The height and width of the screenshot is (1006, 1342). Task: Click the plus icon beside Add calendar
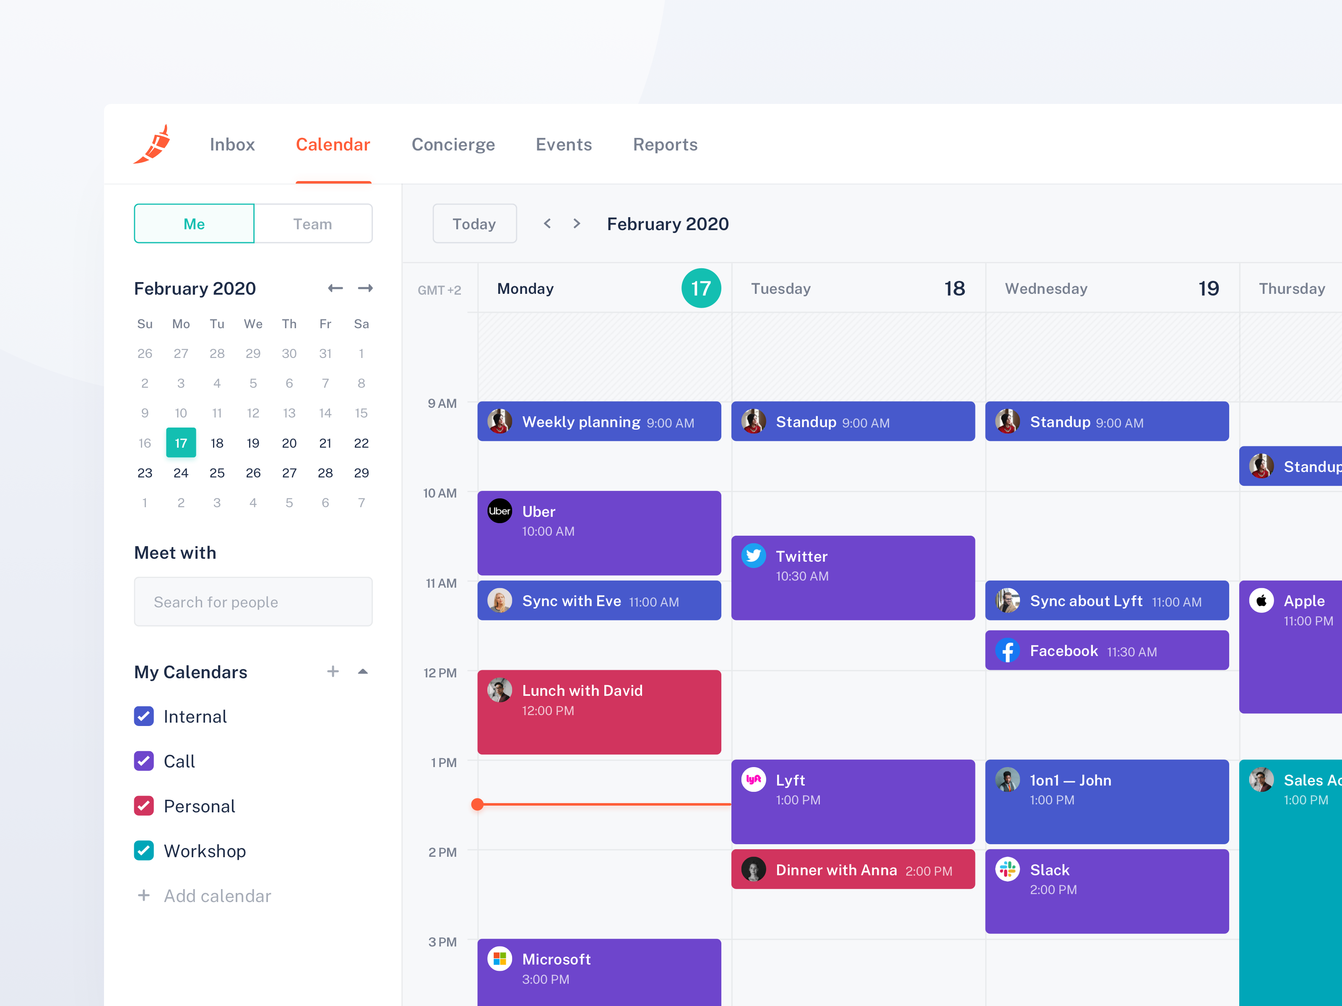(x=144, y=896)
